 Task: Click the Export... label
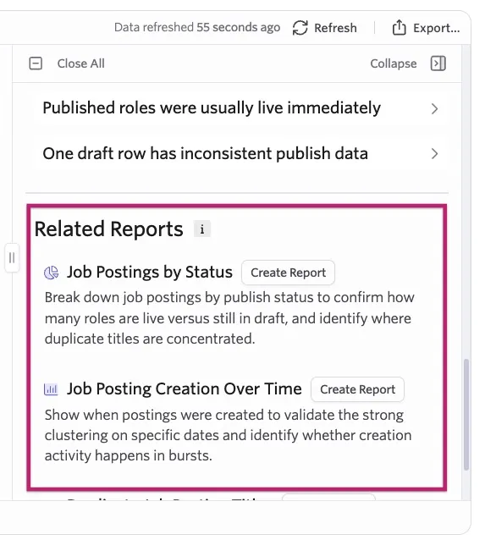pyautogui.click(x=437, y=28)
